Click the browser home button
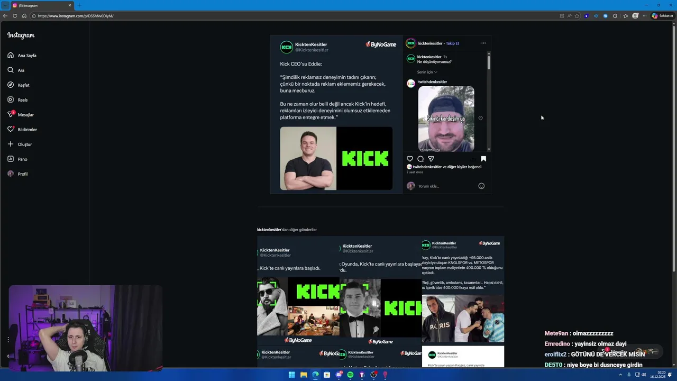This screenshot has height=381, width=677. pos(24,16)
